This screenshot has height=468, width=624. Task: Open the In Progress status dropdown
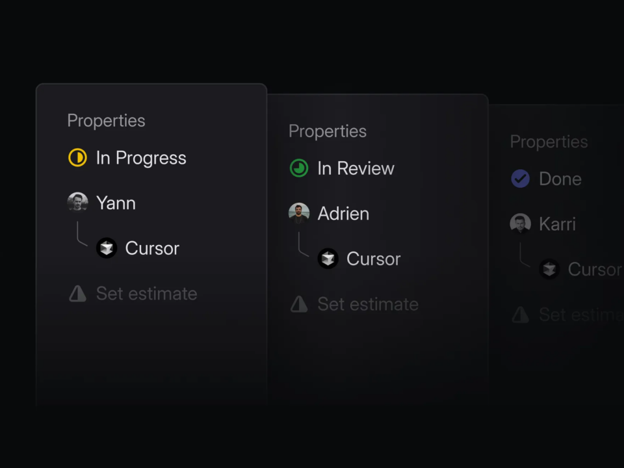tap(141, 158)
